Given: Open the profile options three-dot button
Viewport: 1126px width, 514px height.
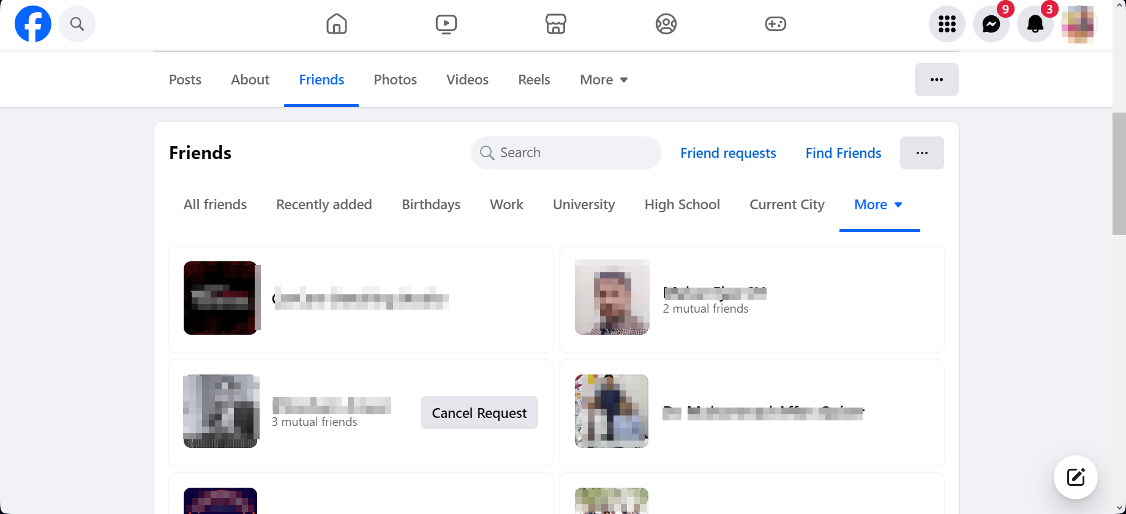Looking at the screenshot, I should (937, 80).
